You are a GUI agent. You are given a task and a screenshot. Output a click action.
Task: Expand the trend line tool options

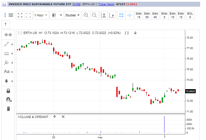pos(12,44)
